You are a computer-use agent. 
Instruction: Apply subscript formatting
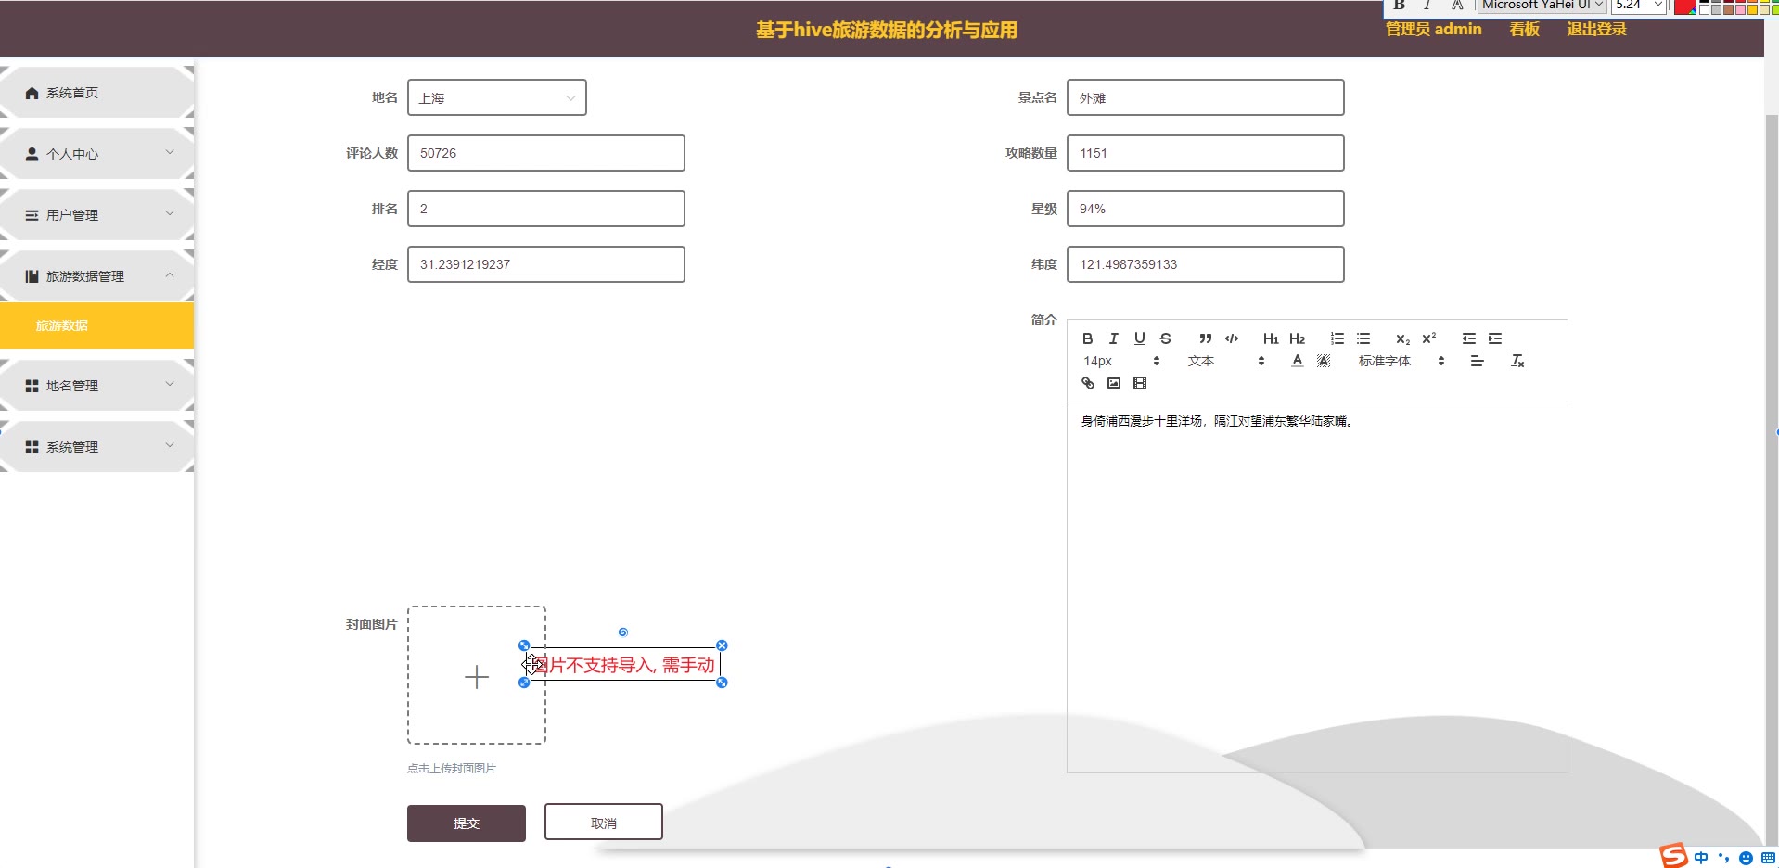click(x=1402, y=338)
